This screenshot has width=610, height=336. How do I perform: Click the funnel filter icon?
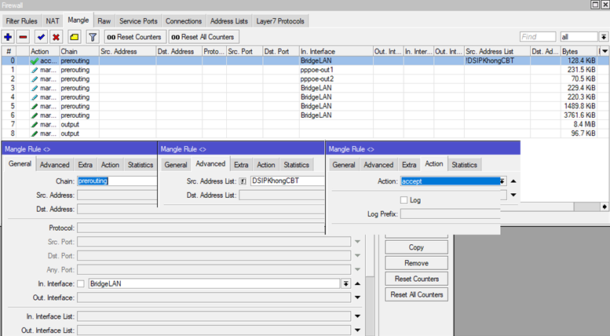coord(92,37)
